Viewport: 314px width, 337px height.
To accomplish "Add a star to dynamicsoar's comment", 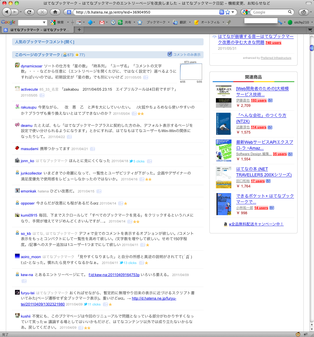I will pyautogui.click(x=146, y=77).
